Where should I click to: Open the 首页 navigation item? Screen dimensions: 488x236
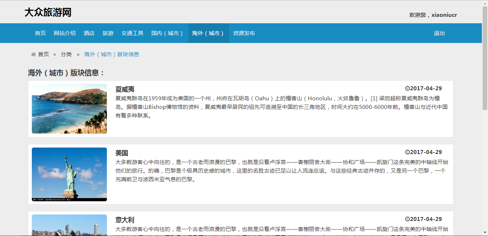coord(40,33)
